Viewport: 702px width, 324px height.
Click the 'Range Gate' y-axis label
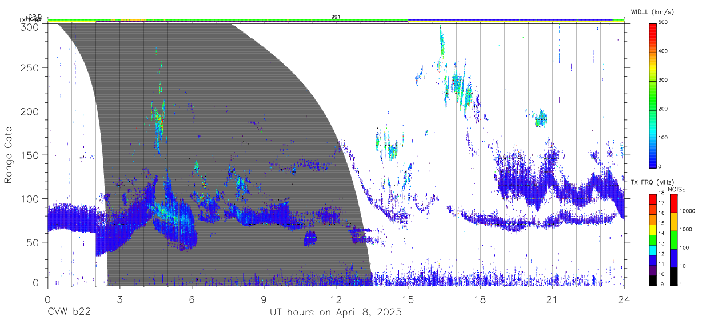(x=9, y=155)
